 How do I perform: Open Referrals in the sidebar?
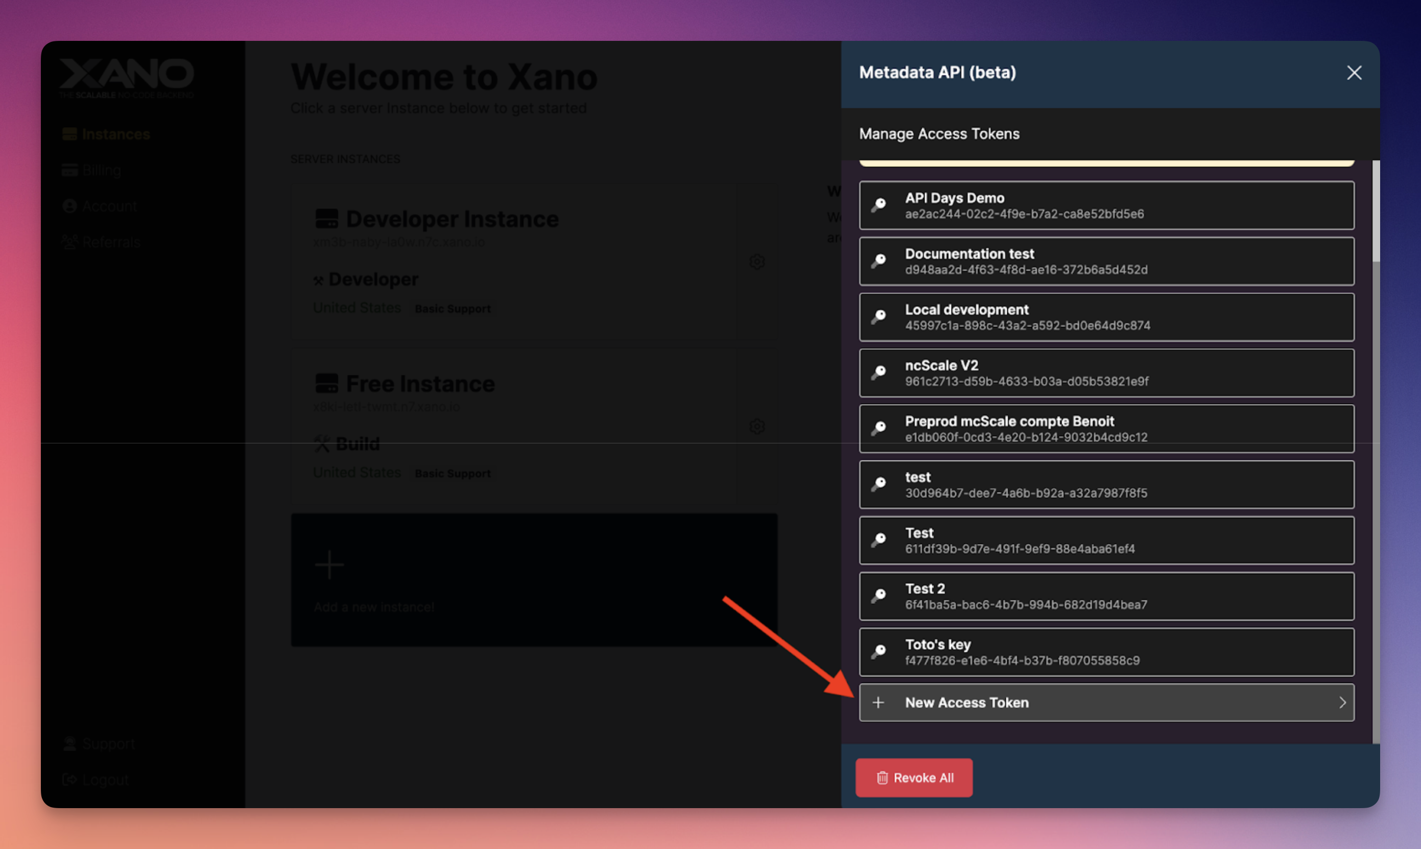(111, 243)
